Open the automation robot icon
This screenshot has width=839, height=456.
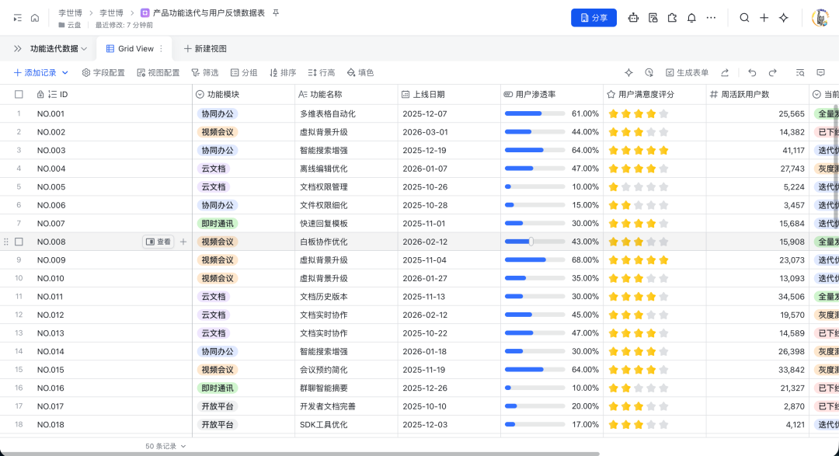(x=634, y=17)
